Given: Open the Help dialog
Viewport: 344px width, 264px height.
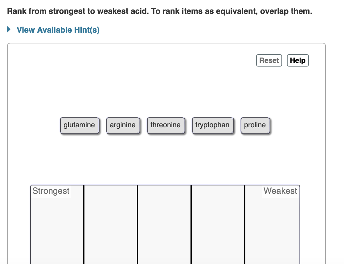Looking at the screenshot, I should click(x=297, y=60).
